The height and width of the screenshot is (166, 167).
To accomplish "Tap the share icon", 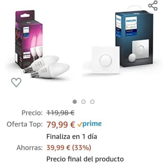I will 153,6.
